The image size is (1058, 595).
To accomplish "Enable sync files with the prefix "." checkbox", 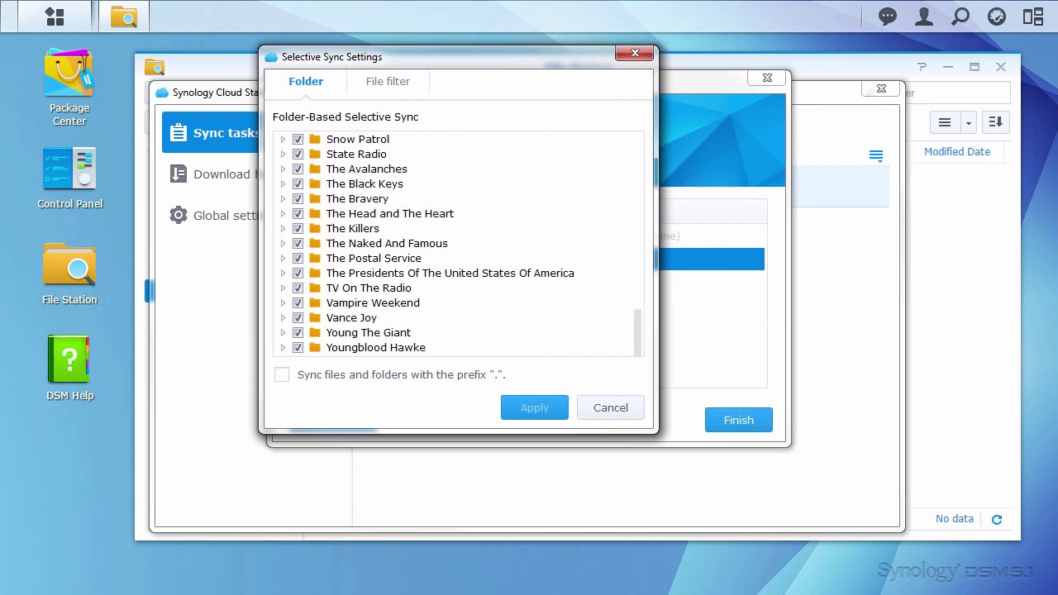I will tap(282, 374).
